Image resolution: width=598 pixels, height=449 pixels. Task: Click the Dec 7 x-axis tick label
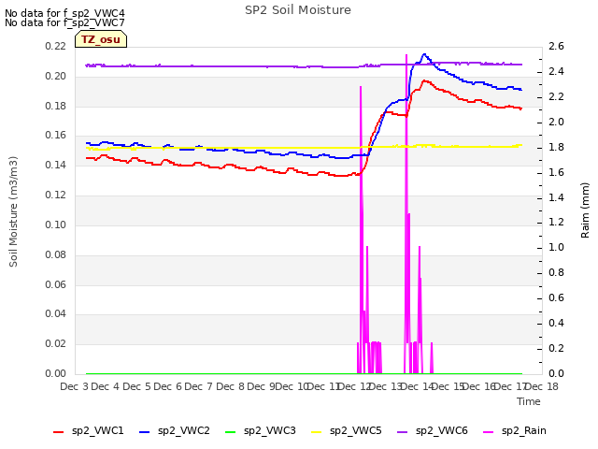tap(199, 386)
